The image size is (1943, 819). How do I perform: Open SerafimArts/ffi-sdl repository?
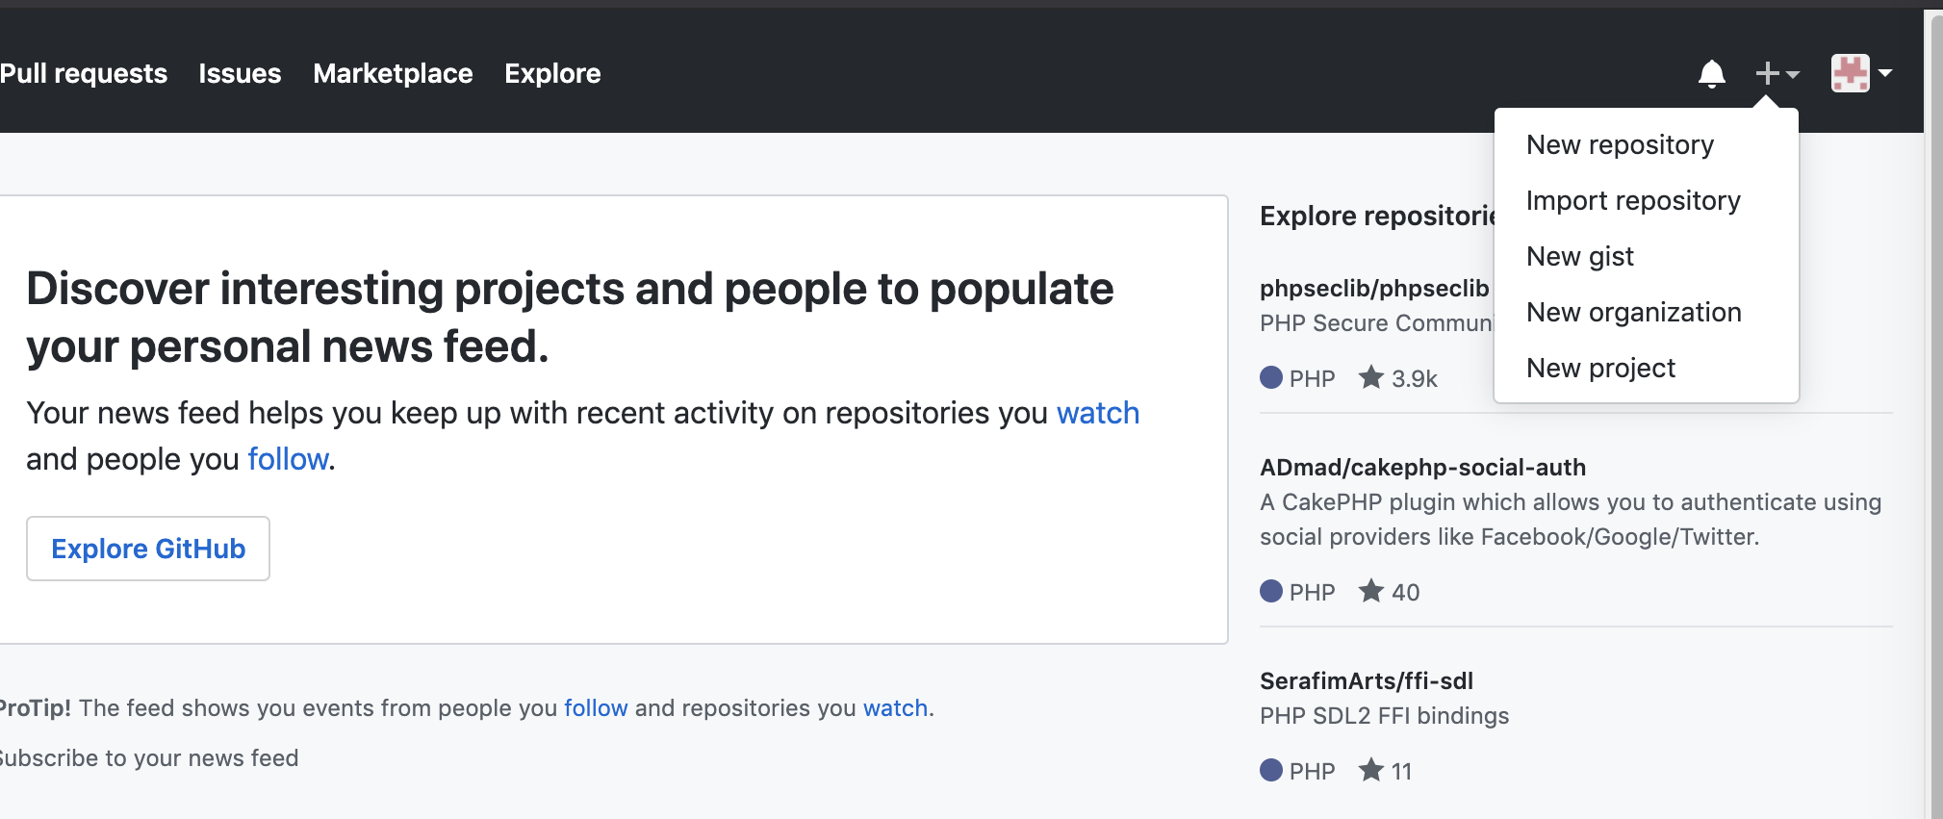click(x=1367, y=681)
